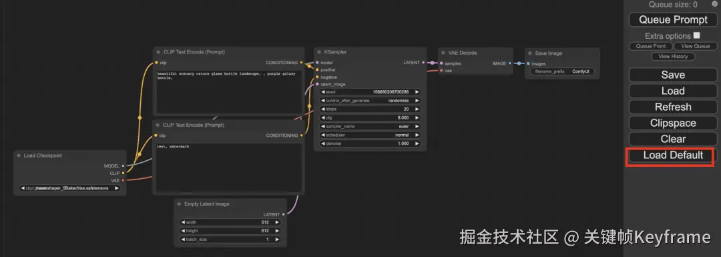Click the images input port on Save Image

[x=528, y=64]
